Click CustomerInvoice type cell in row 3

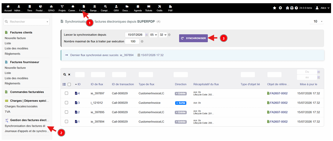click(149, 103)
